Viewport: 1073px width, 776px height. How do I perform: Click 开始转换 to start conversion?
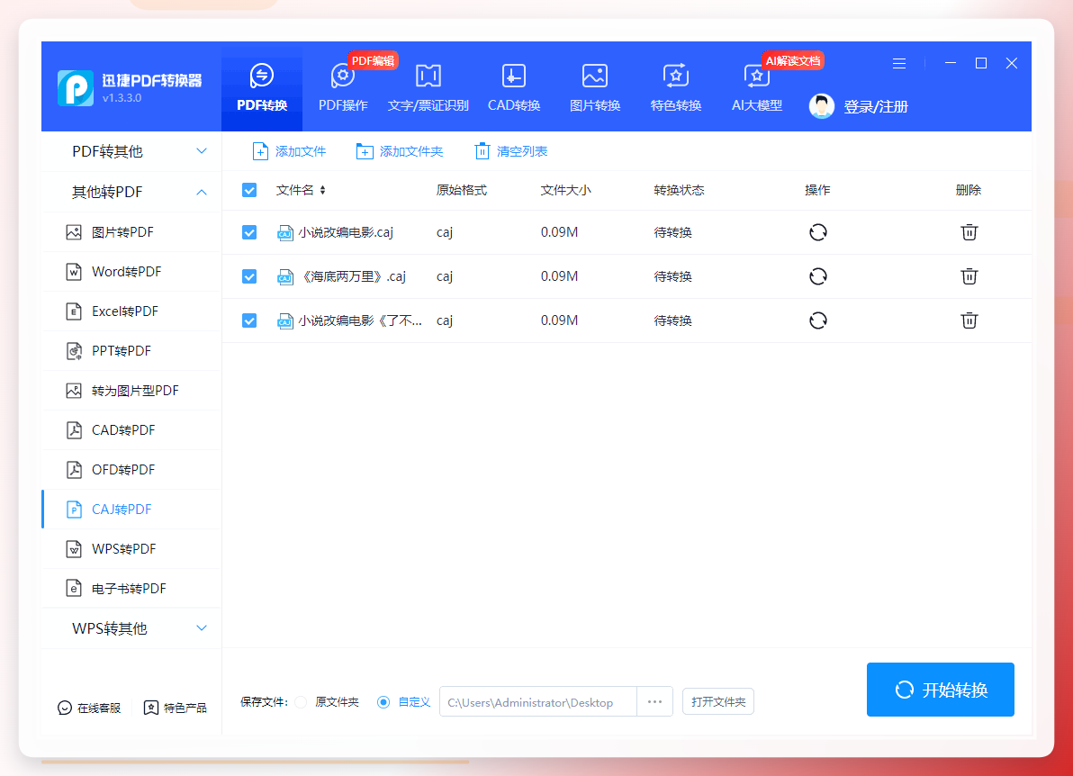[941, 690]
